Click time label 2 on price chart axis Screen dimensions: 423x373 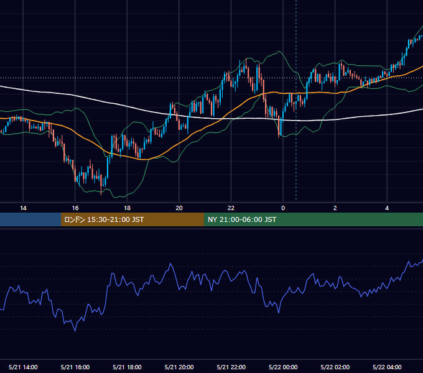coord(335,208)
